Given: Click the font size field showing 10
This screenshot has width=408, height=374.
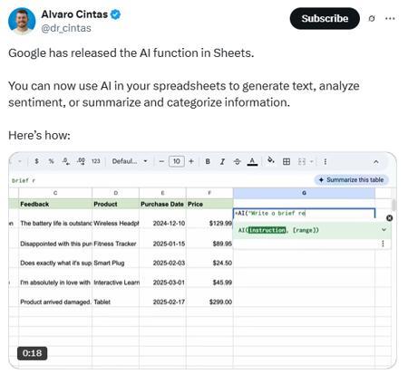Looking at the screenshot, I should (x=177, y=161).
